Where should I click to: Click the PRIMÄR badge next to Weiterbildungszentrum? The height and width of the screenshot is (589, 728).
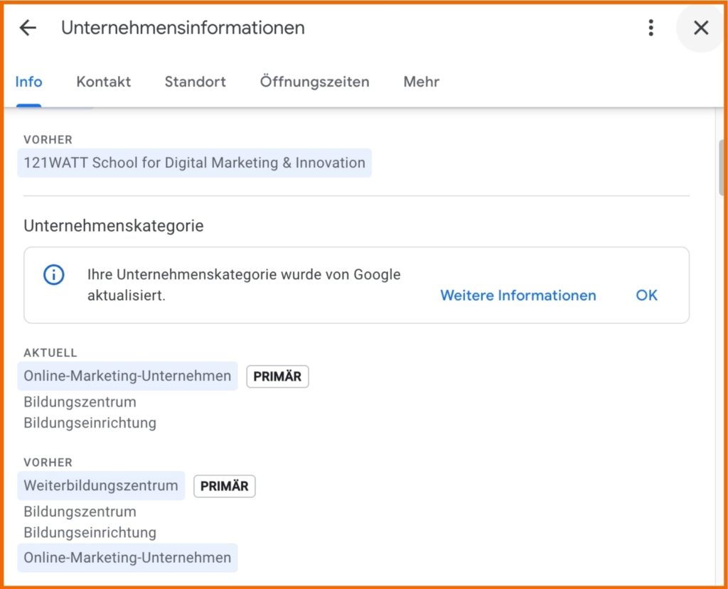tap(224, 486)
